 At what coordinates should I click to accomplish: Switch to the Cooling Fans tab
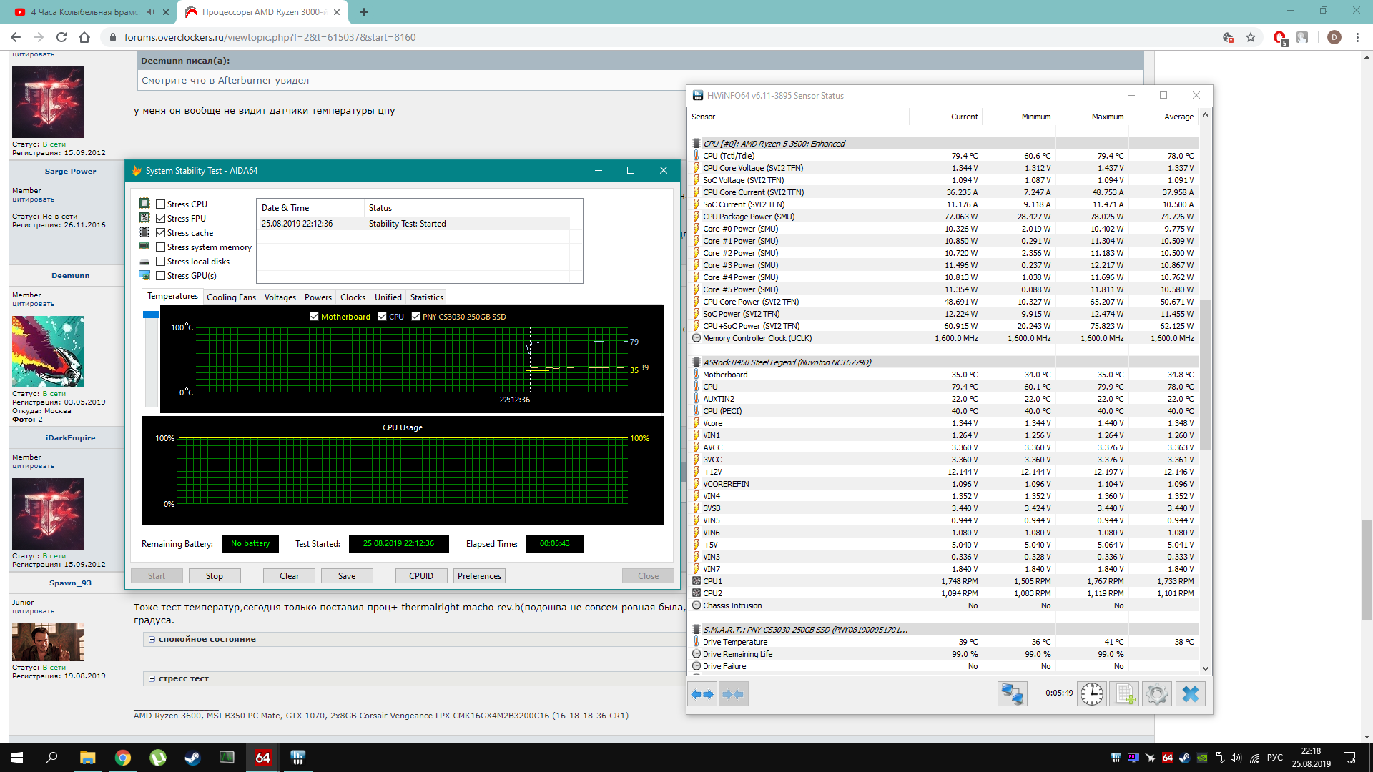(231, 297)
